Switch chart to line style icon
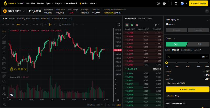This screenshot has height=108, width=210. tap(46, 24)
